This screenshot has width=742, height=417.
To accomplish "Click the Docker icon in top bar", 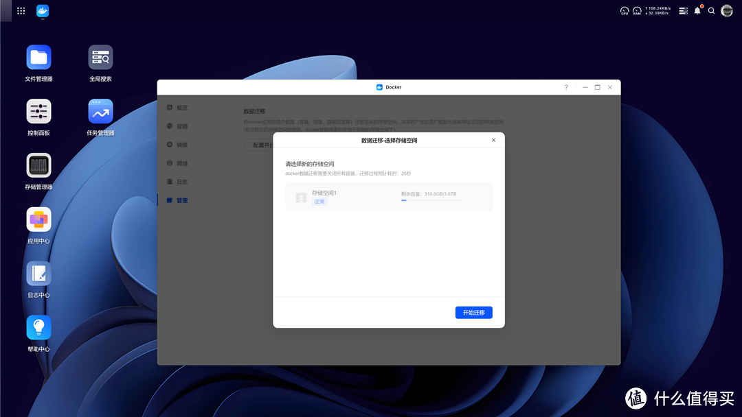I will [43, 11].
